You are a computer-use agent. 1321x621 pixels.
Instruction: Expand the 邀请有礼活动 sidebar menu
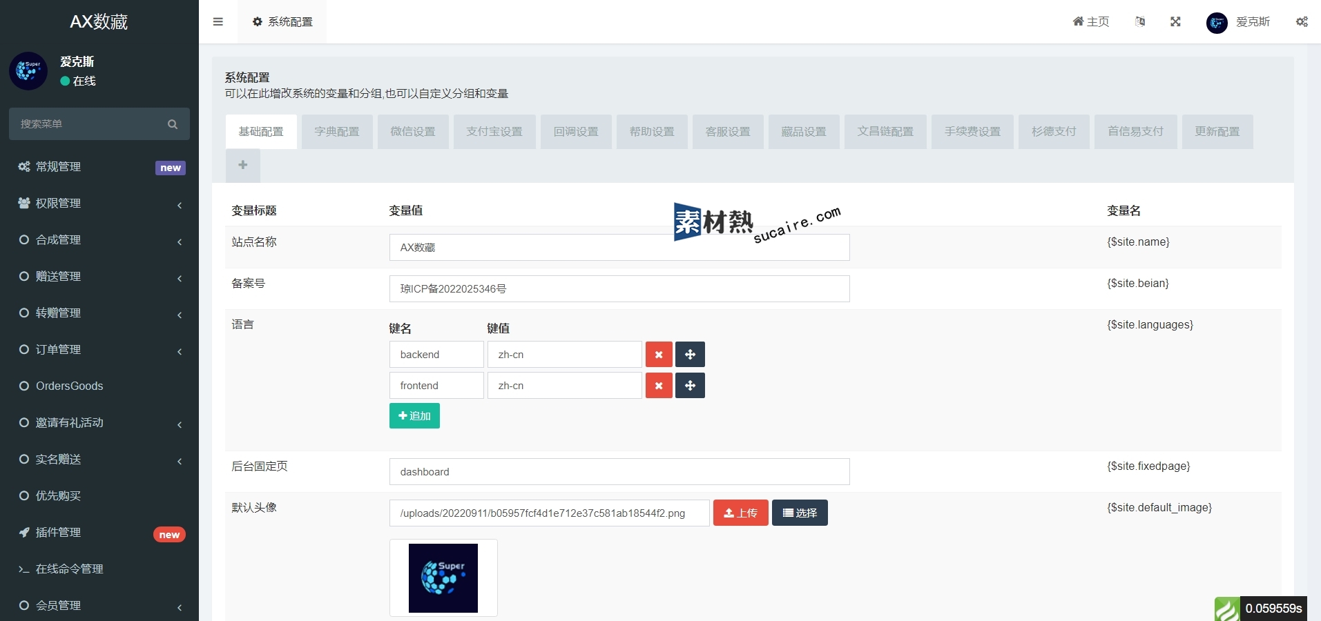click(x=99, y=423)
